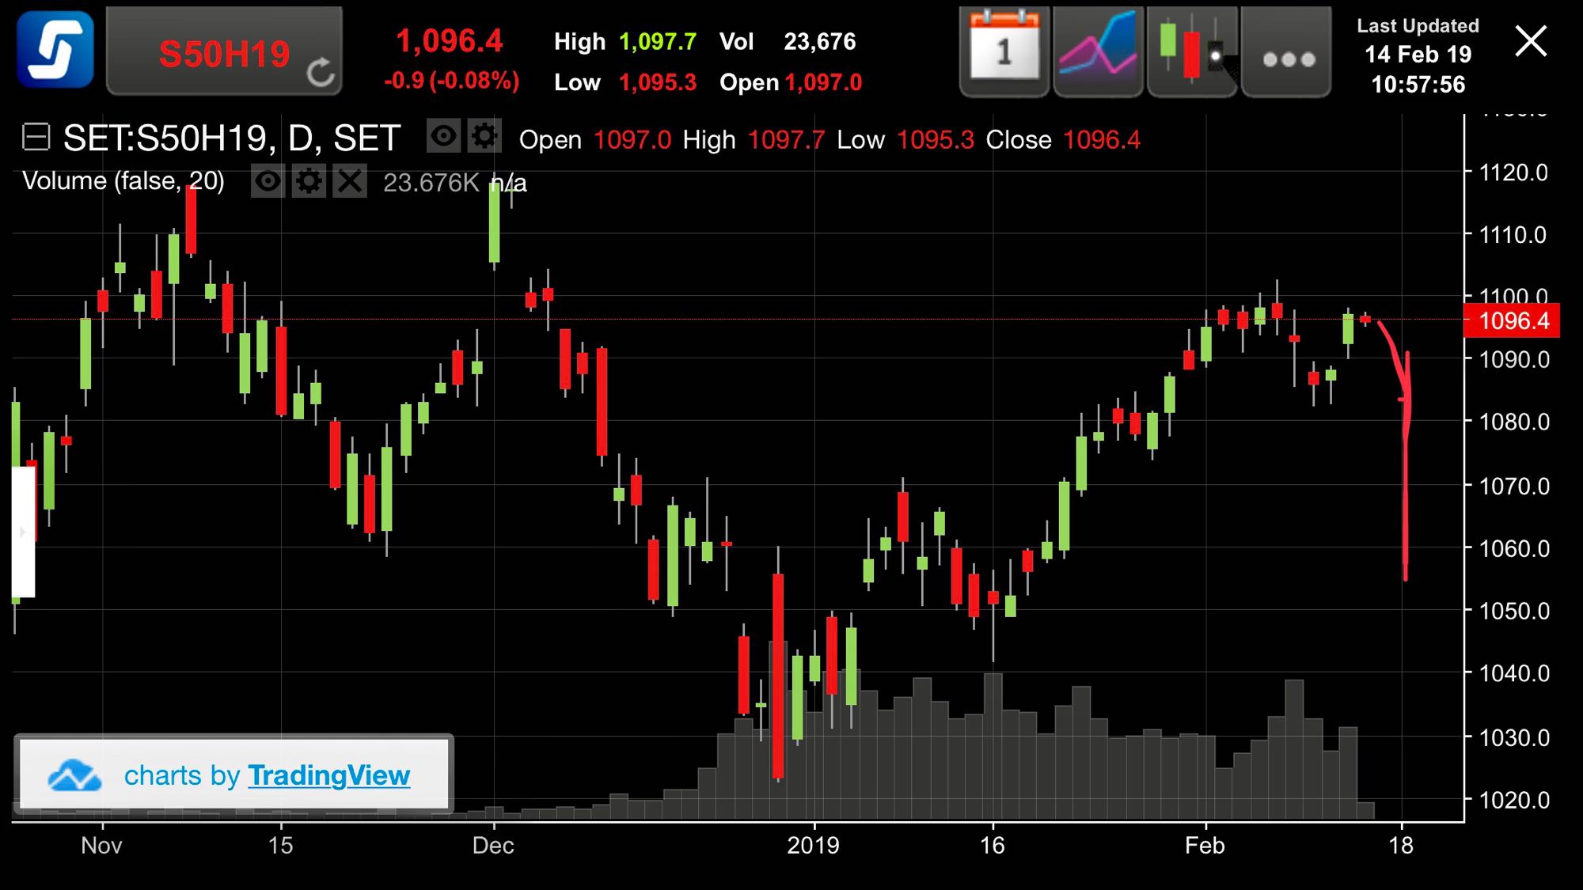Open the three-dots more options menu
This screenshot has height=890, width=1583.
(x=1286, y=57)
